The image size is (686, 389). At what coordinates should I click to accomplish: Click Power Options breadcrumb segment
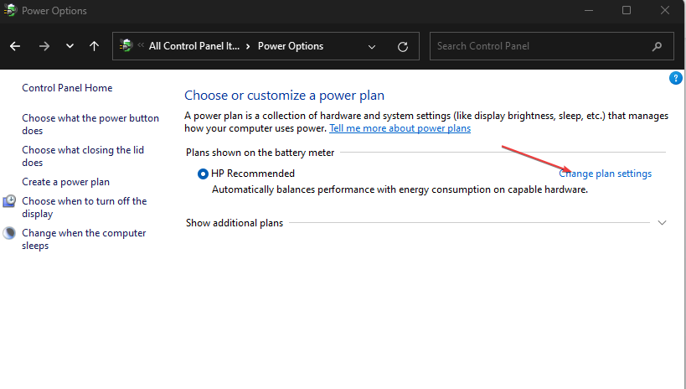[x=290, y=46]
